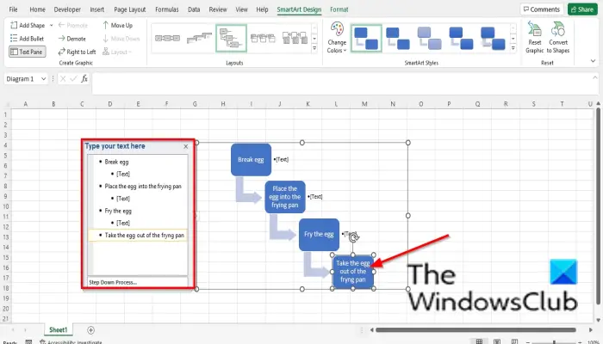Viewport: 603px width, 344px height.
Task: Open the File menu
Action: pos(13,9)
